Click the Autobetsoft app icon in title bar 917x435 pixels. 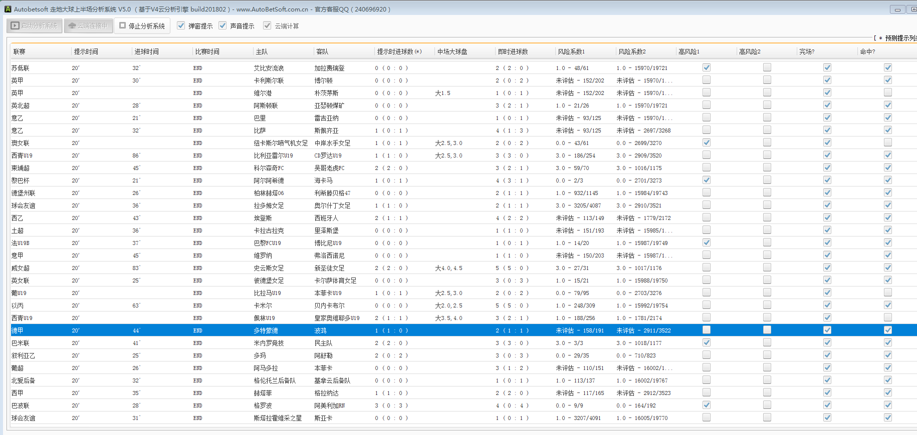[x=8, y=9]
